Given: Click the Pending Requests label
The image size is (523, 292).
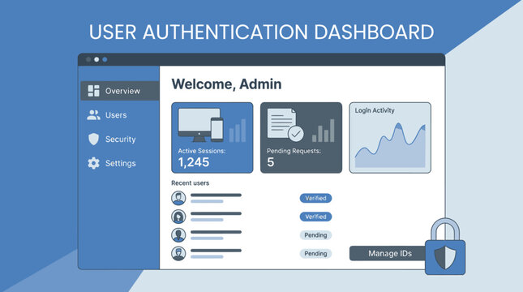Looking at the screenshot, I should click(294, 151).
